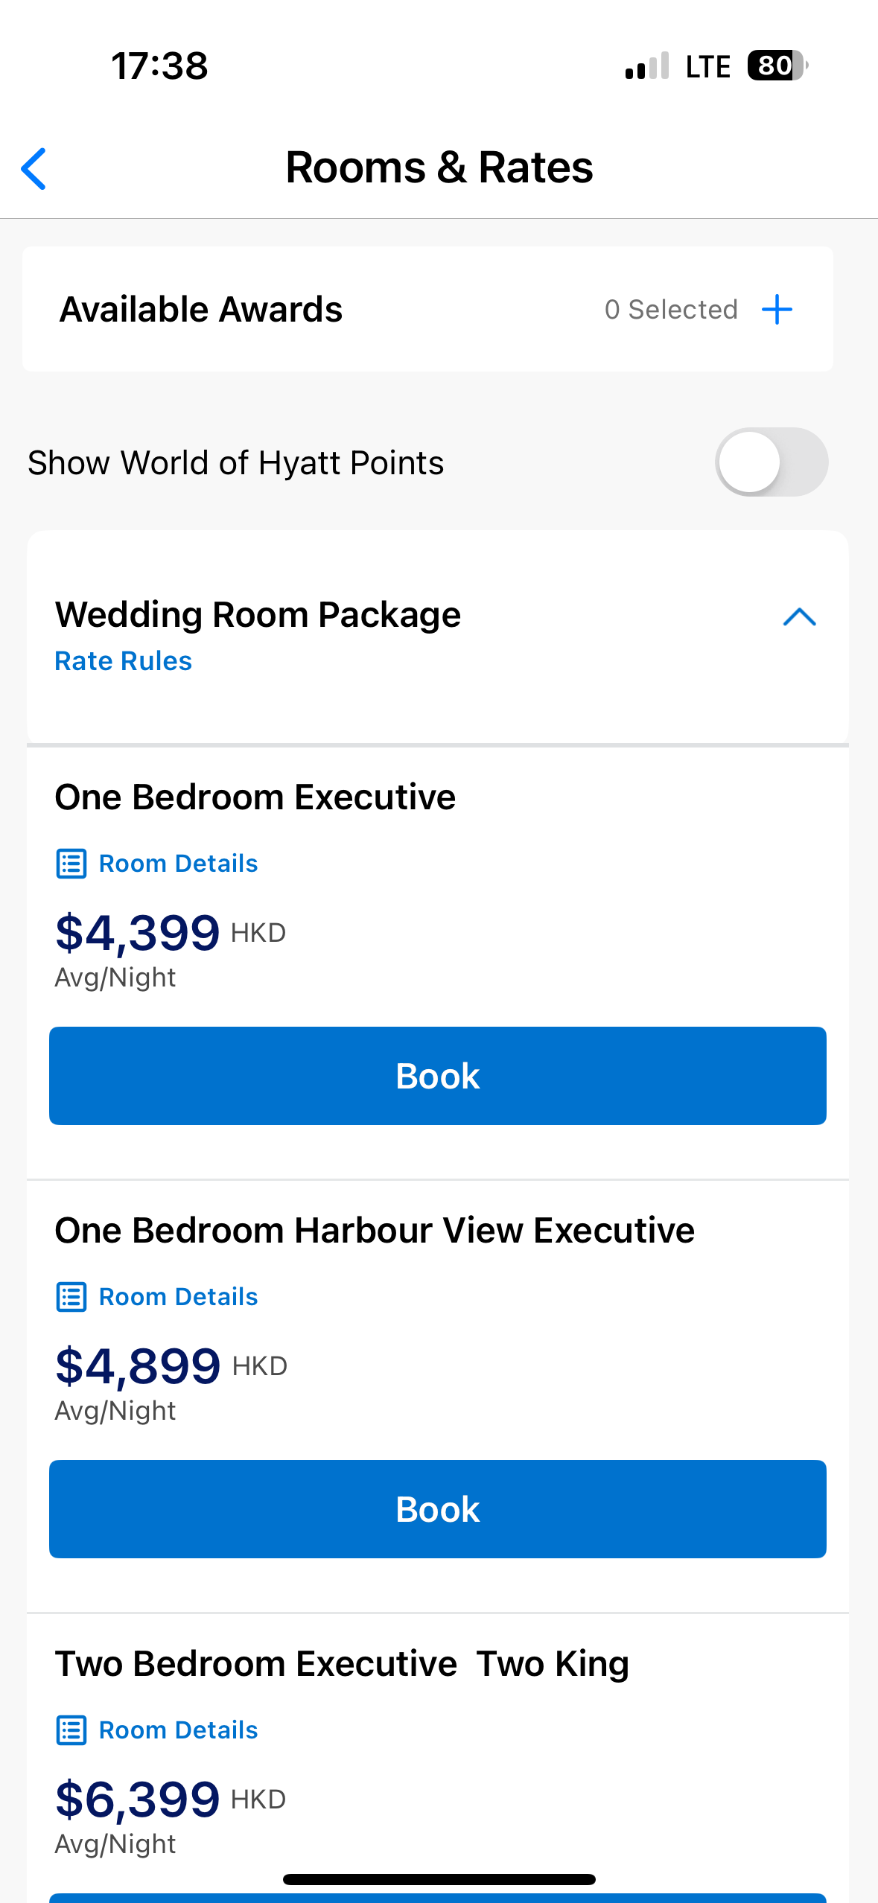
Task: Tap room details icon for Harbour View Executive
Action: [71, 1297]
